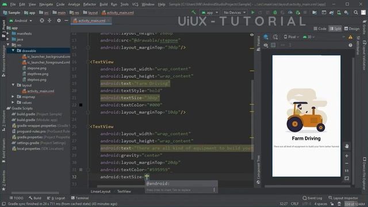
Task: Collapse the layout folder in tree
Action: pyautogui.click(x=13, y=85)
